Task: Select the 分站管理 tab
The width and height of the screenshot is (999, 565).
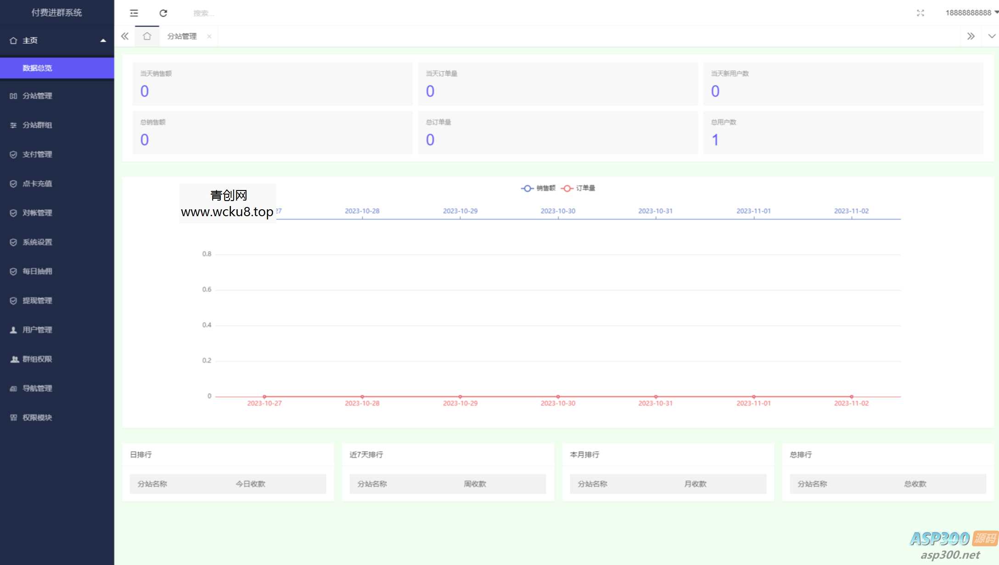Action: [x=182, y=36]
